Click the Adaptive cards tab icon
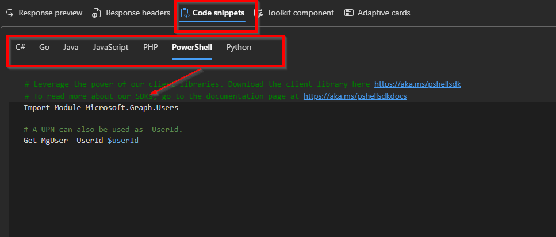The width and height of the screenshot is (556, 237). 349,13
